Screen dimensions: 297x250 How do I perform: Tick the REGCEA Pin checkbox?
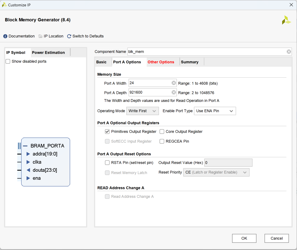pyautogui.click(x=162, y=141)
